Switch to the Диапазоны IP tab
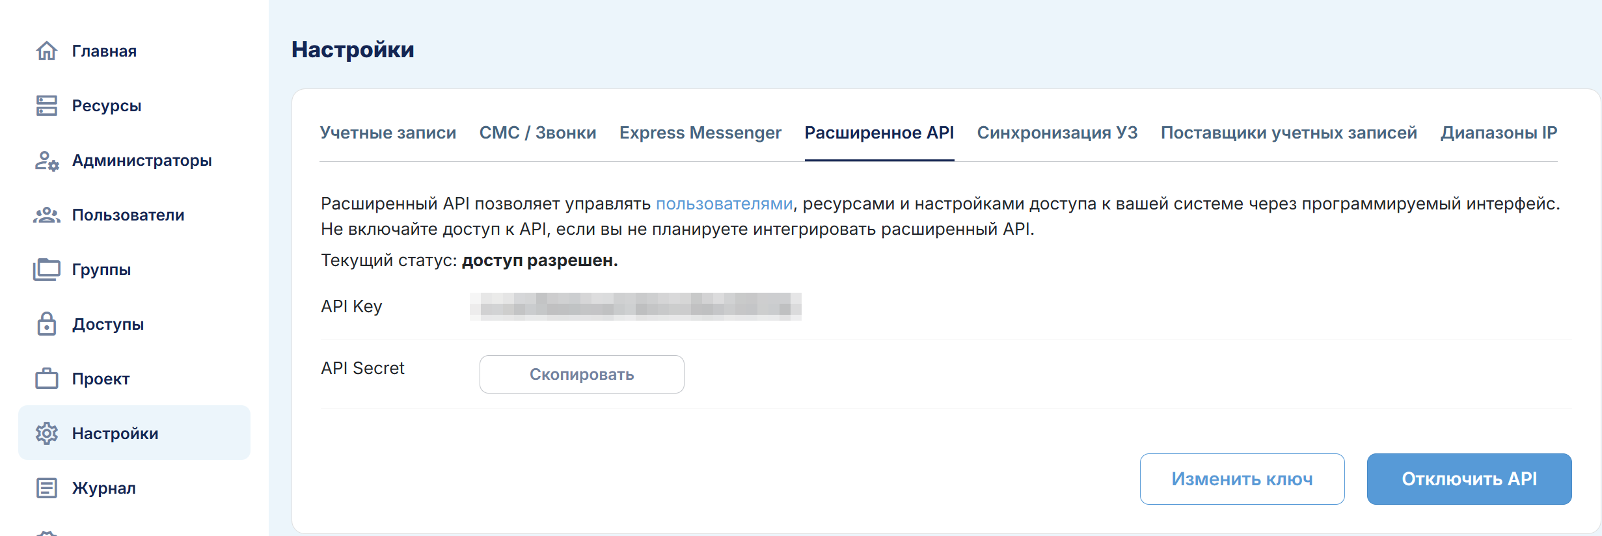1602x536 pixels. [x=1499, y=133]
